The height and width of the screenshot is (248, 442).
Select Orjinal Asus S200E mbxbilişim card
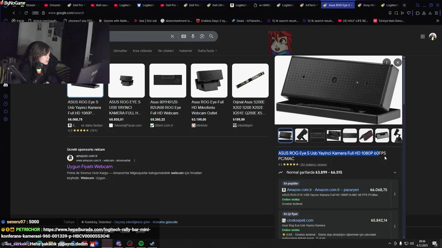coord(250,96)
